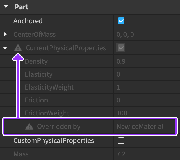Image resolution: width=180 pixels, height=160 pixels.
Task: Click the Elasticity value field
Action: [118, 74]
